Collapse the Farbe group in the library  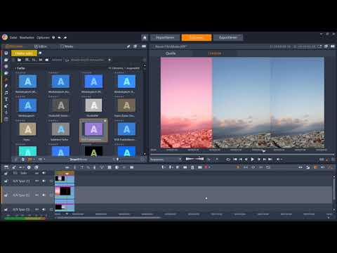(15, 68)
